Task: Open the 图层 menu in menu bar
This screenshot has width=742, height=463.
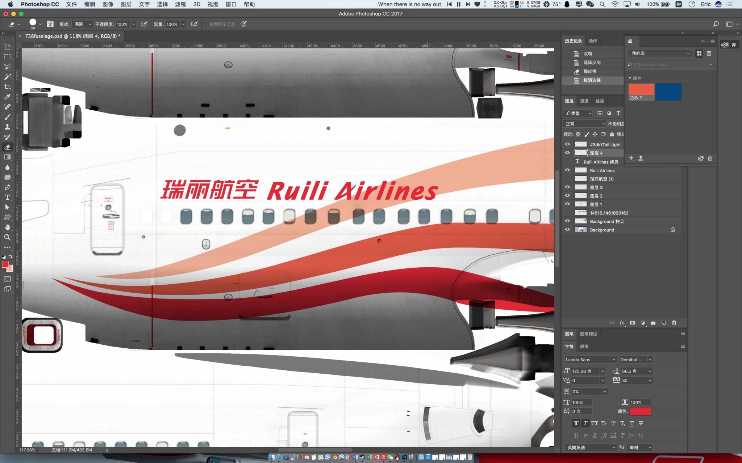Action: pyautogui.click(x=126, y=4)
